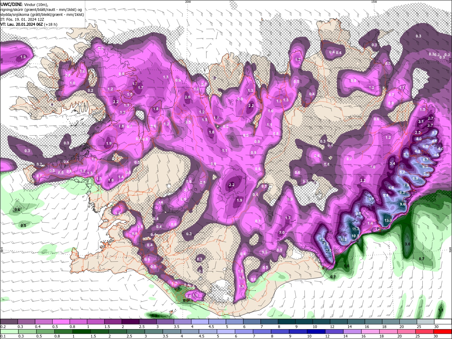
Task: Select the snow-scale swatch between 2 and 2.5
Action: point(130,322)
